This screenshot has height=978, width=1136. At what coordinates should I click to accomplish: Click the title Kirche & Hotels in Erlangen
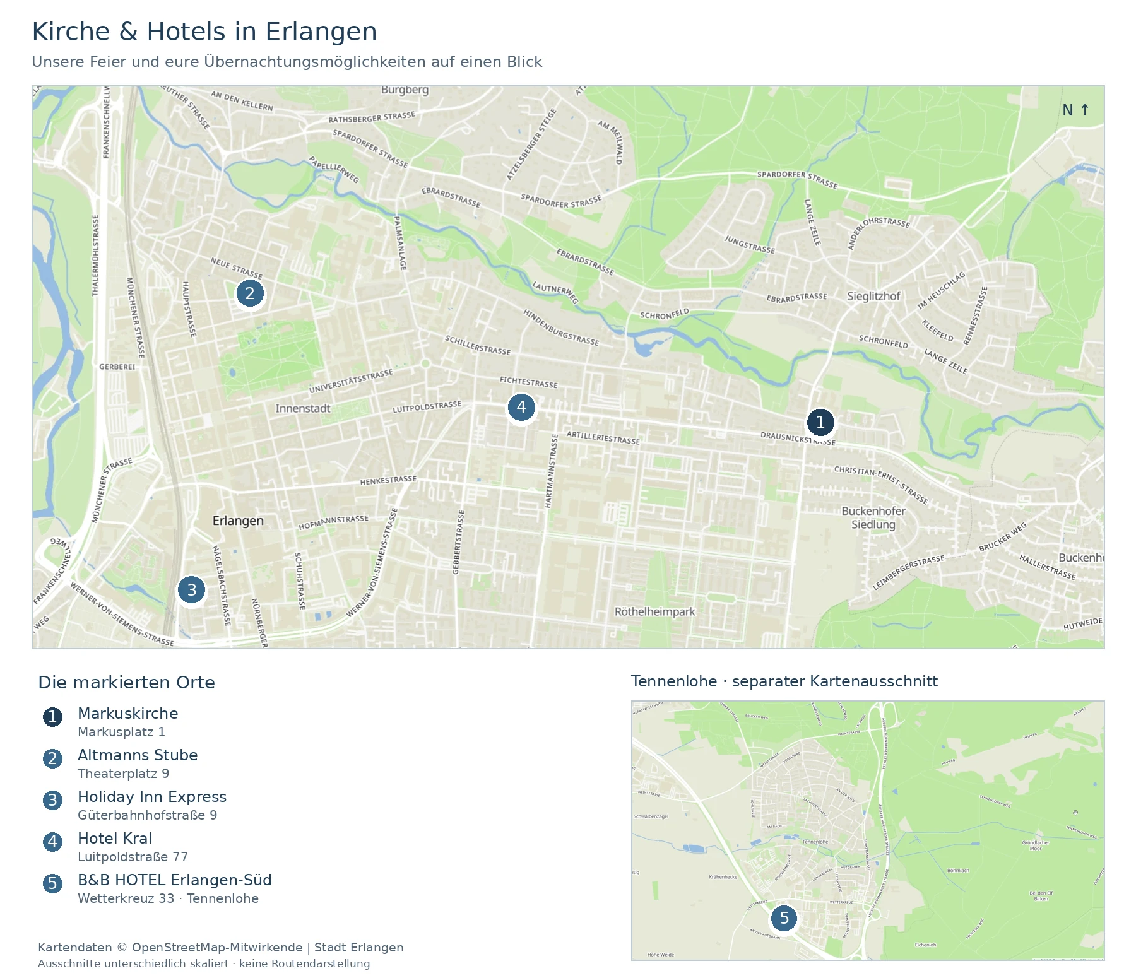[x=204, y=32]
